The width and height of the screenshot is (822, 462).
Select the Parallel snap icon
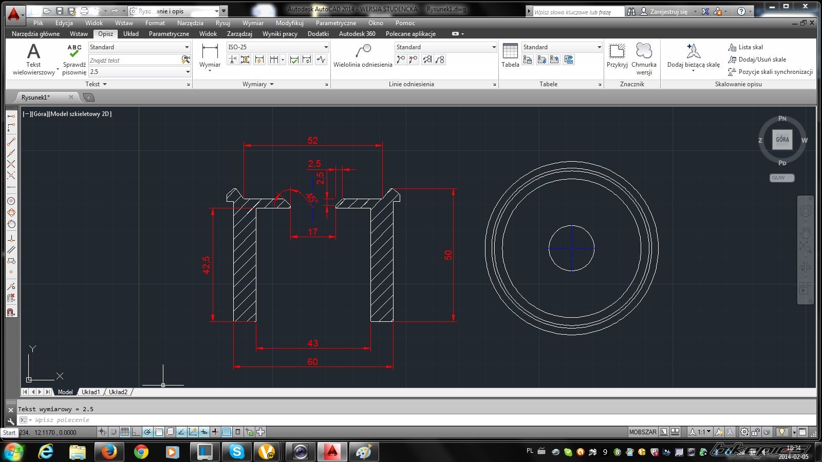coord(11,250)
